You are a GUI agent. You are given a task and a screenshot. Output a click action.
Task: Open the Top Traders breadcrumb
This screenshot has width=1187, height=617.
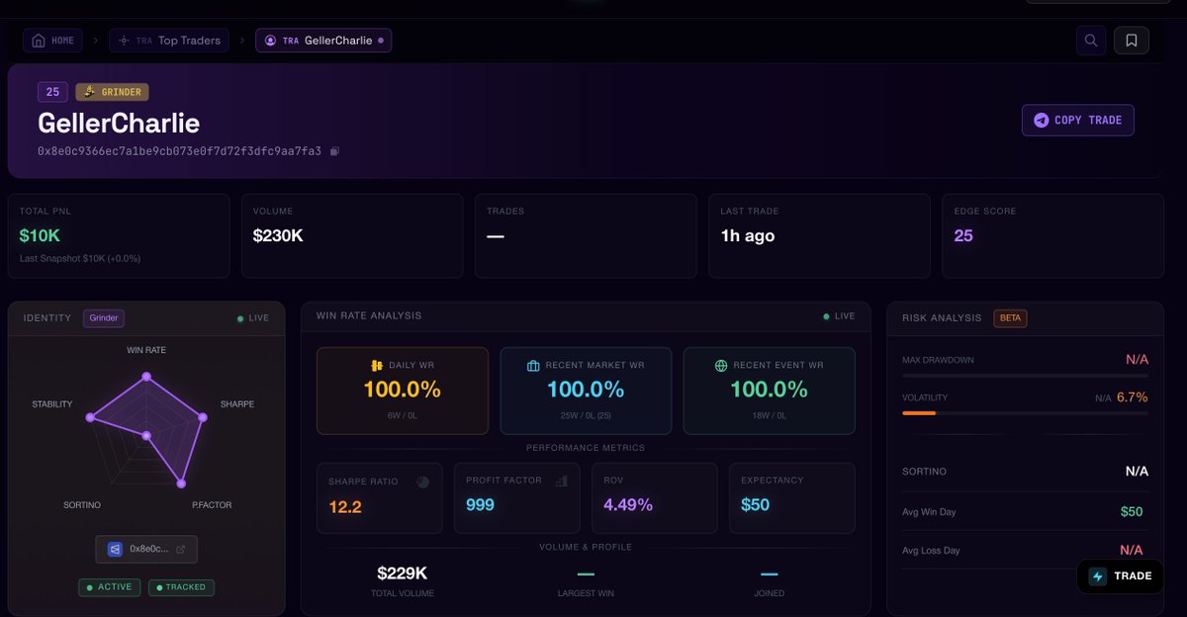169,41
